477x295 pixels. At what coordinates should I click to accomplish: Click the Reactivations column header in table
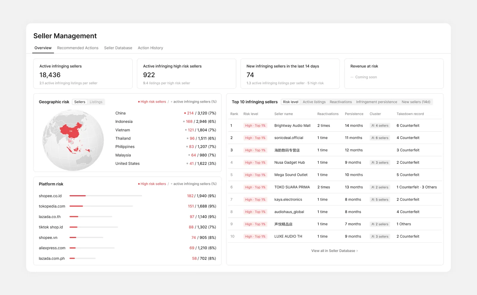pyautogui.click(x=328, y=114)
